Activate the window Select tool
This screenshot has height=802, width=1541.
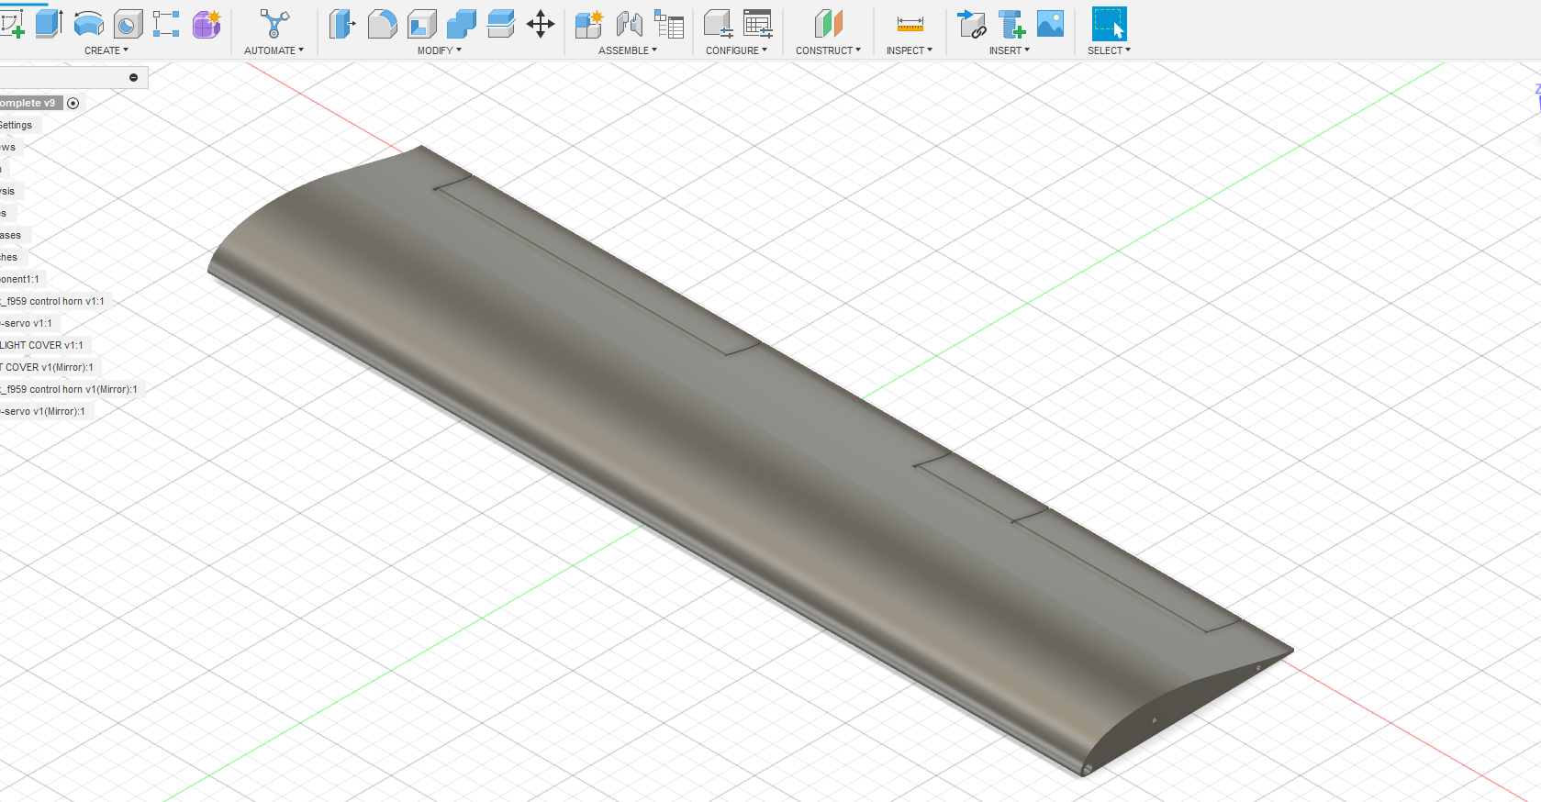[x=1109, y=24]
